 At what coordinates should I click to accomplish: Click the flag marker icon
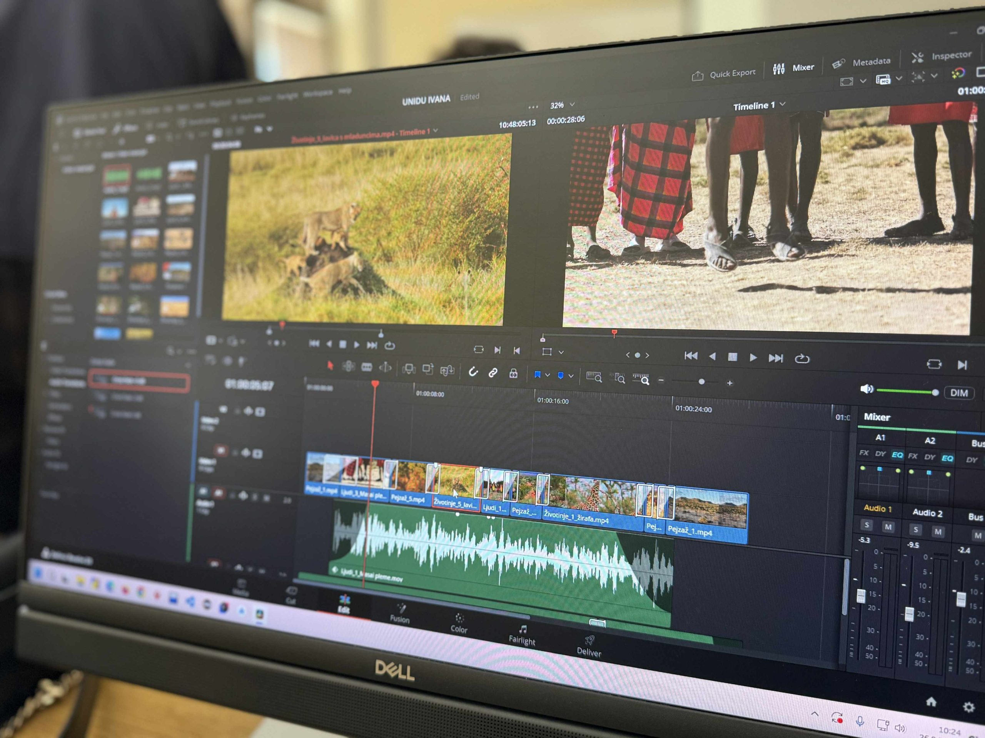(x=537, y=374)
